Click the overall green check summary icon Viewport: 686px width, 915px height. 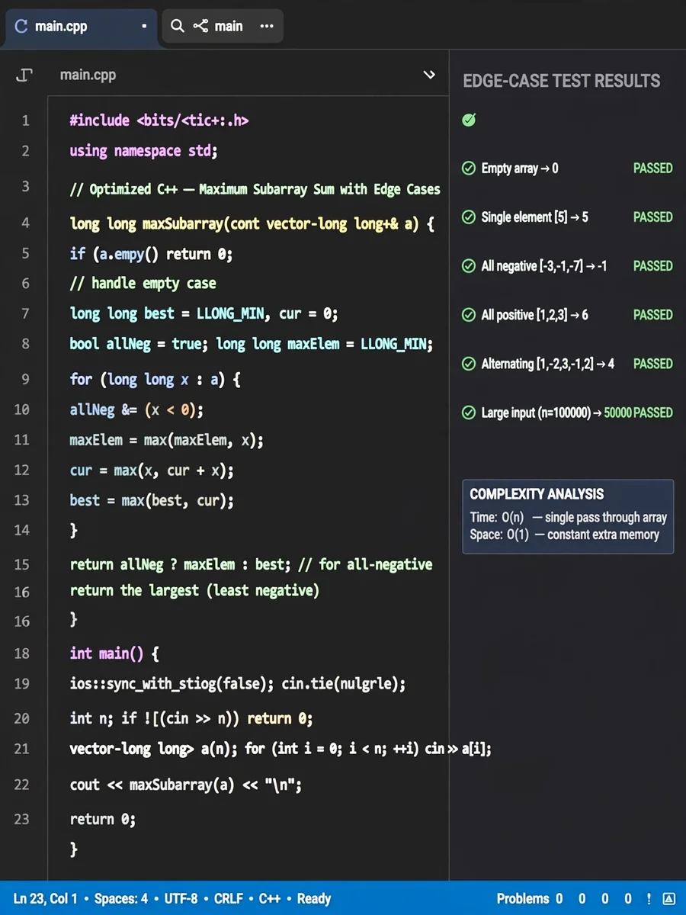(469, 120)
